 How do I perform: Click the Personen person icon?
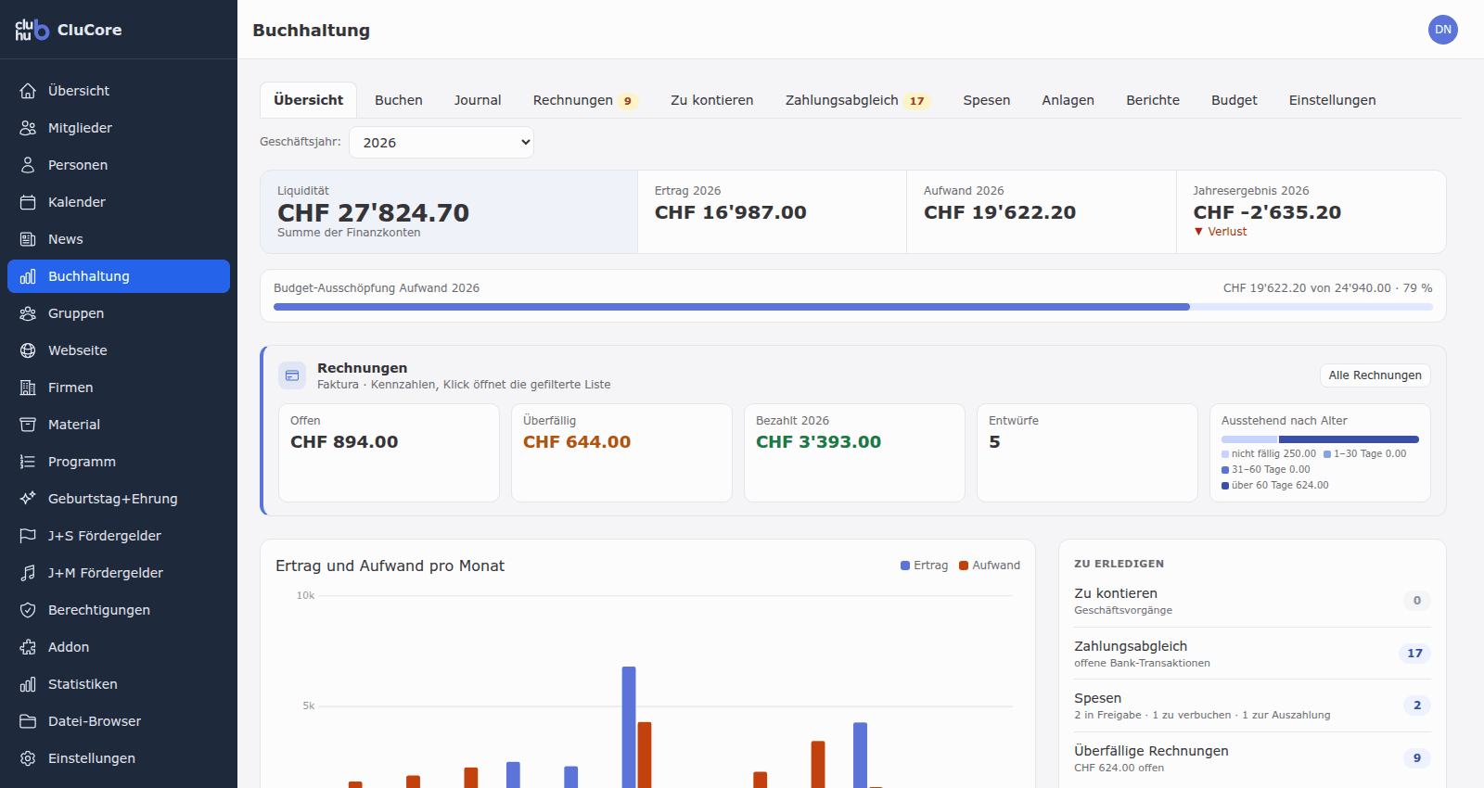[28, 165]
